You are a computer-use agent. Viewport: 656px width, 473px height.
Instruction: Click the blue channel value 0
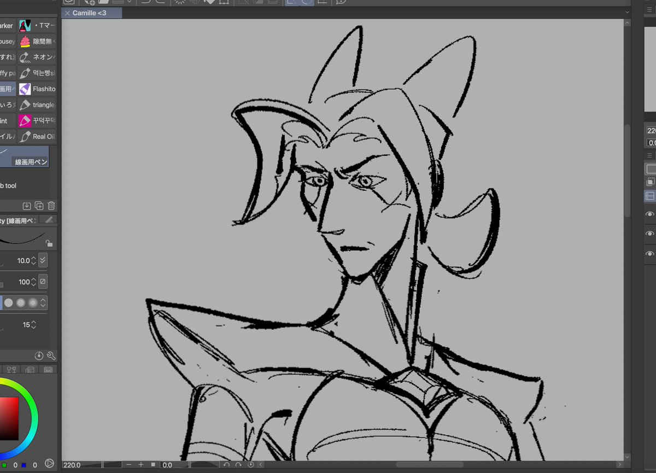(x=35, y=465)
